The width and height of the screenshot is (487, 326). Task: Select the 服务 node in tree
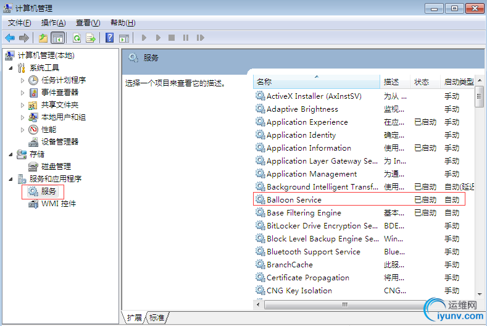click(x=43, y=191)
